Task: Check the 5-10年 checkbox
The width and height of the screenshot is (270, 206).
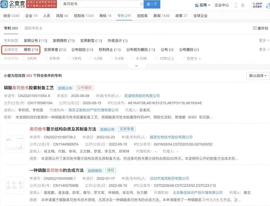Action: coord(133,59)
